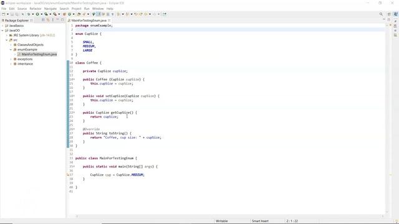The height and width of the screenshot is (224, 399).
Task: Expand the exceptions package
Action: [11, 59]
